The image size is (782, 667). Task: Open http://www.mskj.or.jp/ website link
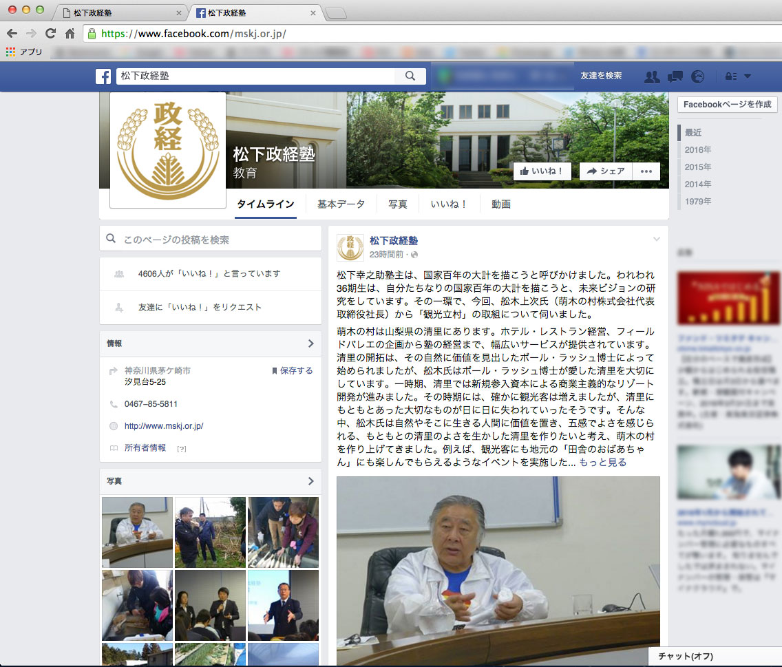coord(164,426)
